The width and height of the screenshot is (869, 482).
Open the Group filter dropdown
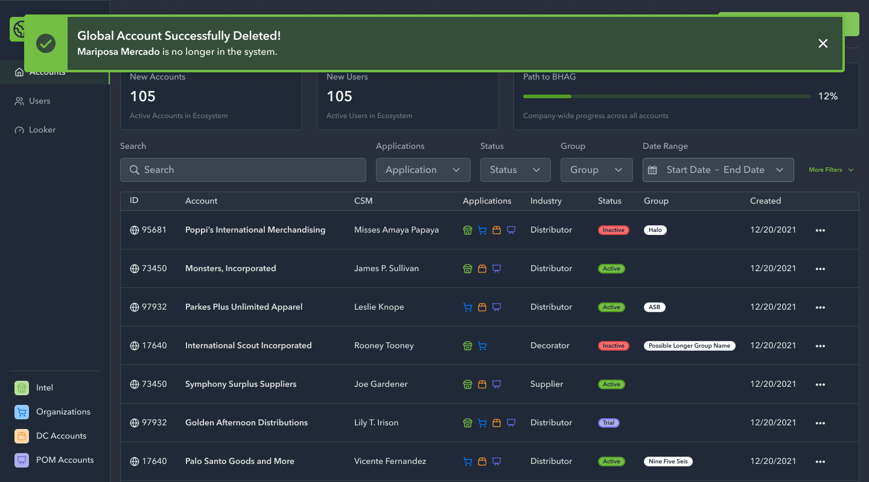click(x=596, y=170)
